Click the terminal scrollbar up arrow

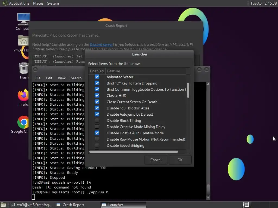pos(208,84)
